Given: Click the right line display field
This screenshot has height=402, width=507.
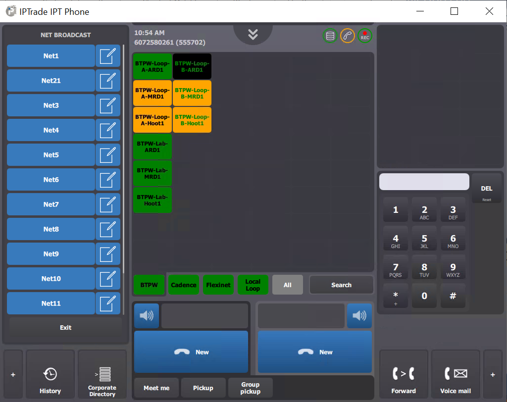Looking at the screenshot, I should 301,316.
